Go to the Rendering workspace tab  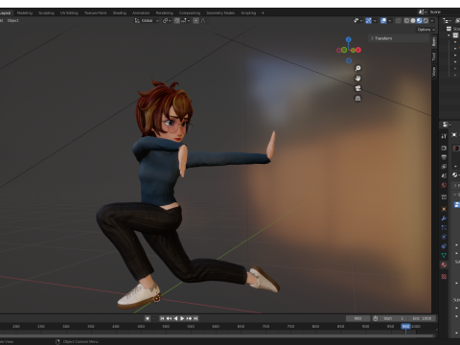(x=165, y=12)
